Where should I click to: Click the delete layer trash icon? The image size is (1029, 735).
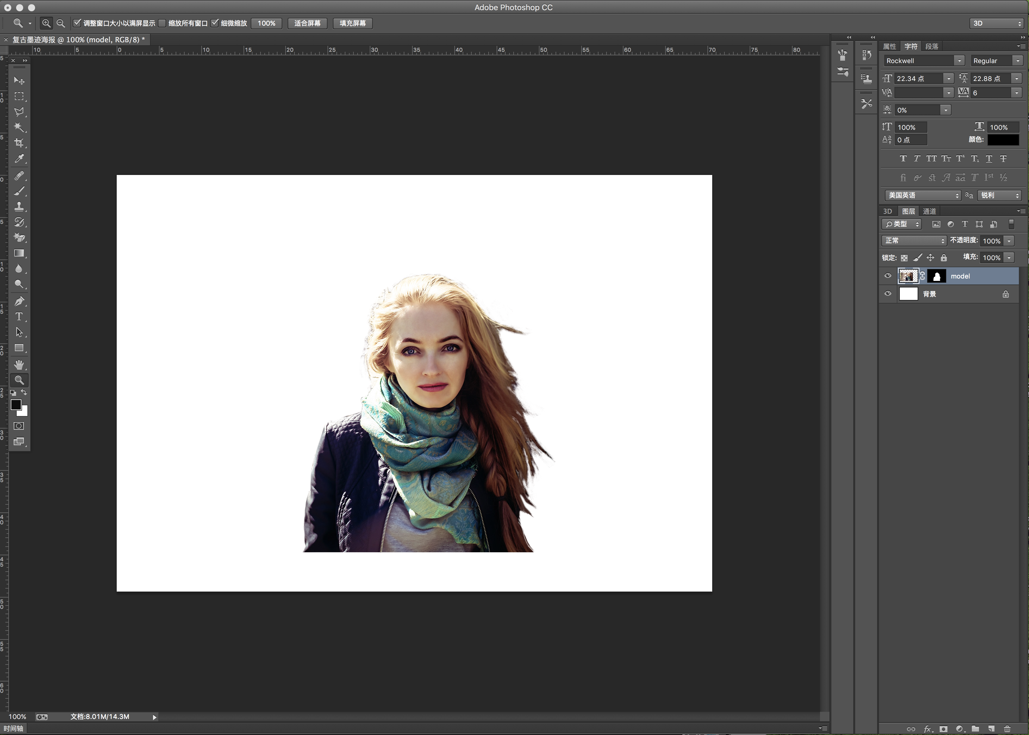point(1007,729)
